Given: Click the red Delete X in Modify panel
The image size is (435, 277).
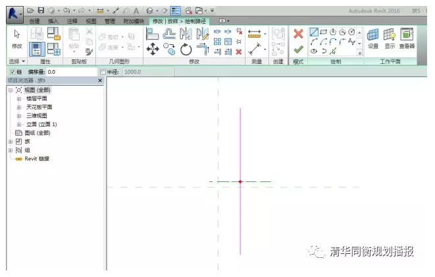Looking at the screenshot, I should (239, 52).
